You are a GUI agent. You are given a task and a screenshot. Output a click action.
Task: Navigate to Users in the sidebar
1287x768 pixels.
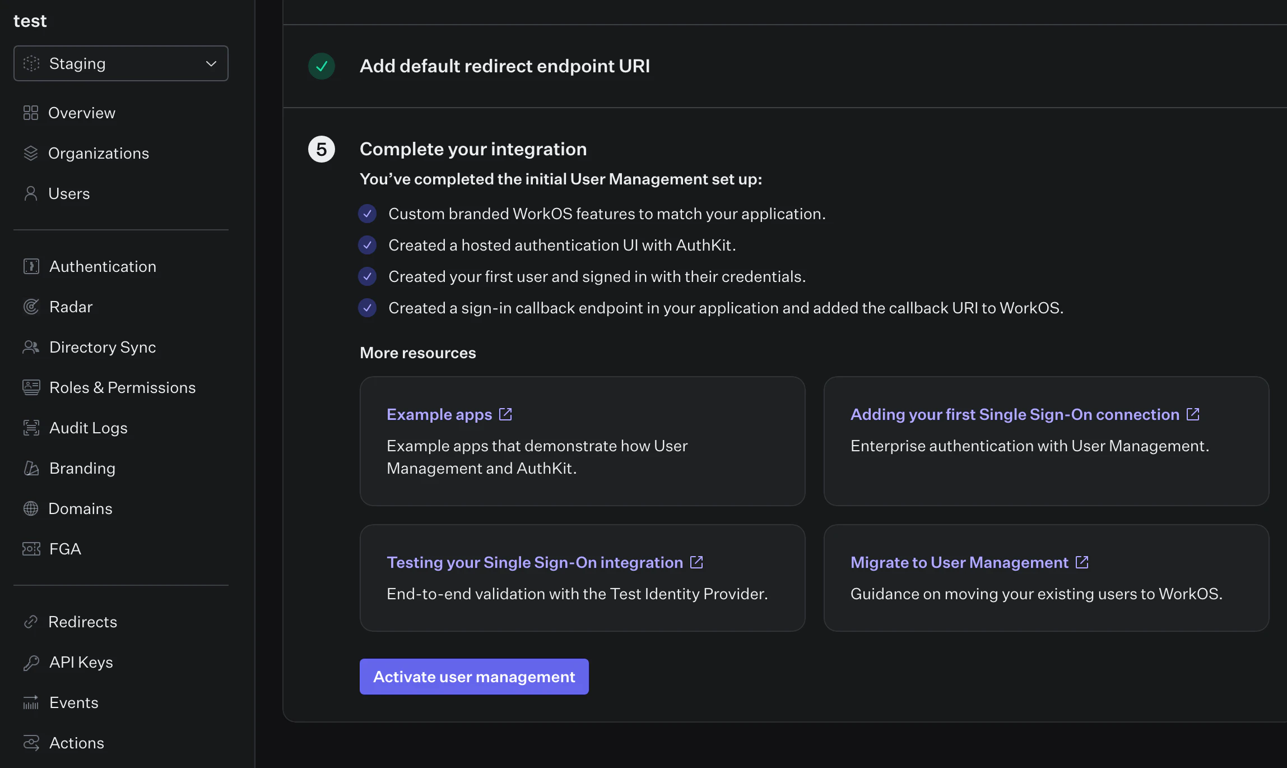pos(69,193)
